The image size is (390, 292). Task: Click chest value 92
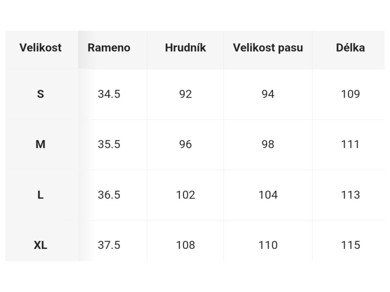185,94
